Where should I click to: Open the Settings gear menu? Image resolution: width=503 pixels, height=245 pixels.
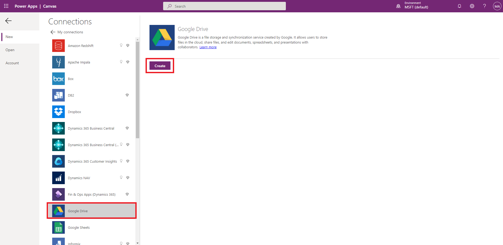click(472, 6)
